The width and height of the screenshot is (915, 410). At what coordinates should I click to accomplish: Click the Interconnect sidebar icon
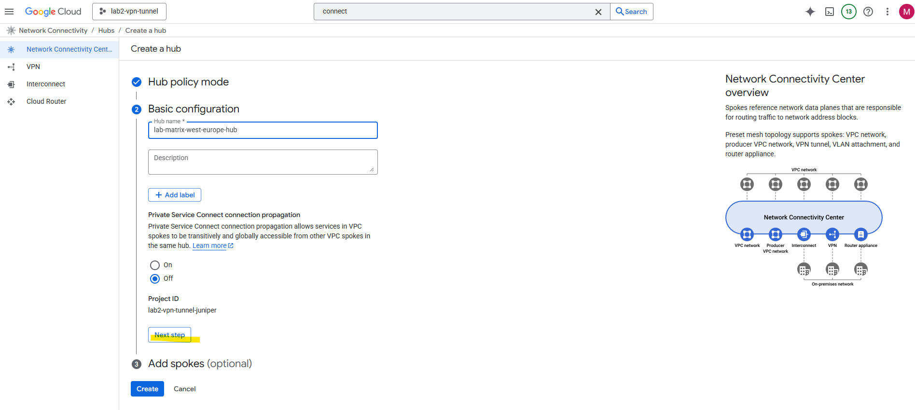tap(11, 84)
